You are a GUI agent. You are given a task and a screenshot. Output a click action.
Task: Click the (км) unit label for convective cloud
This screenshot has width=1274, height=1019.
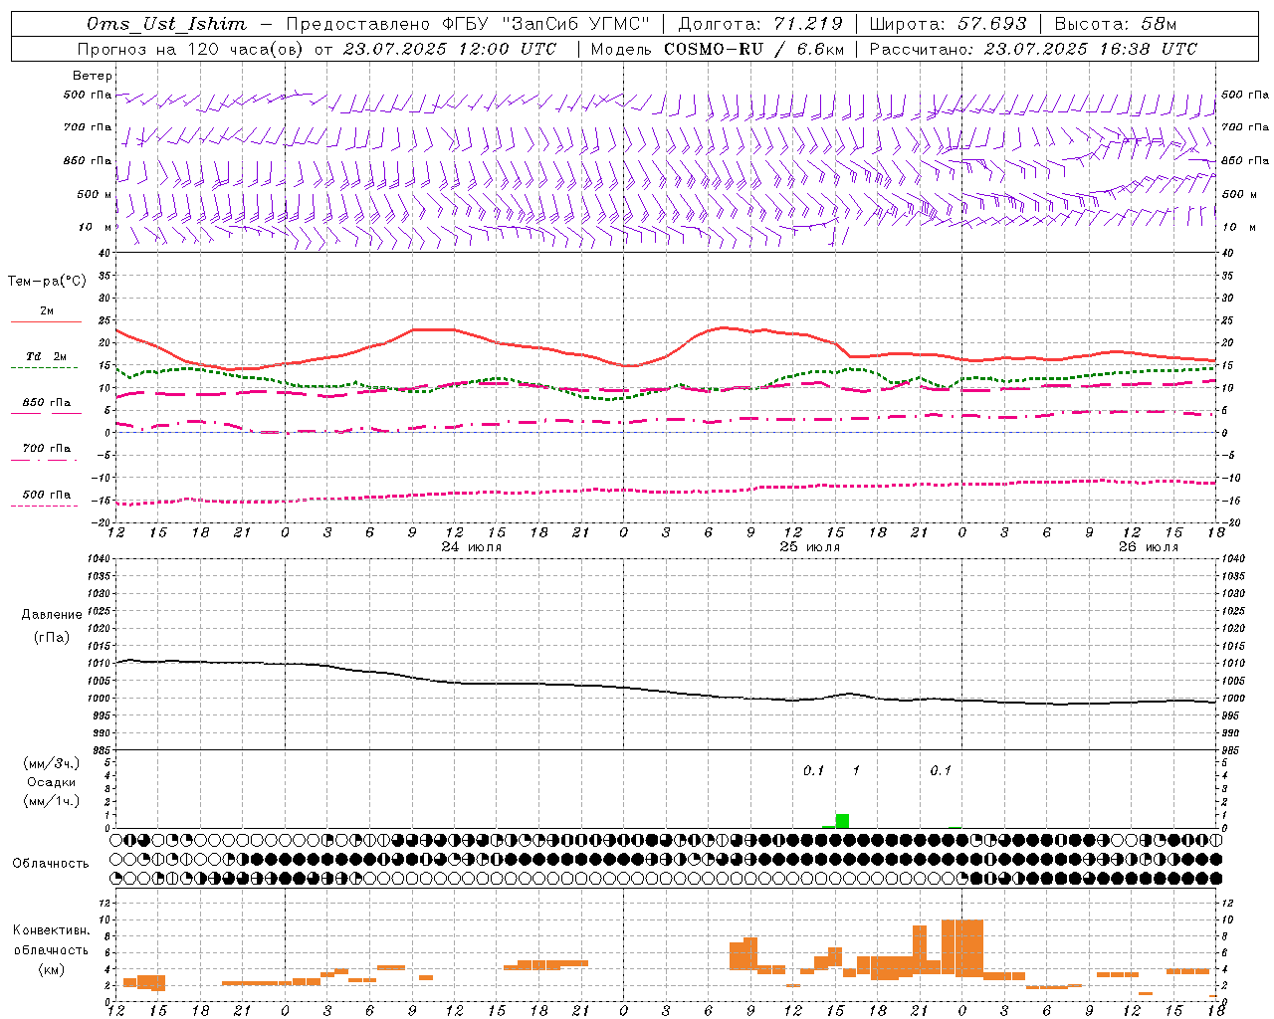51,969
